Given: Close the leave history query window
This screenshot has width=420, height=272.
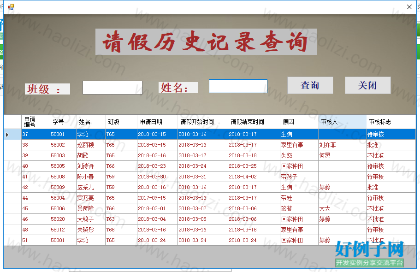Looking at the screenshot, I should (x=409, y=7).
